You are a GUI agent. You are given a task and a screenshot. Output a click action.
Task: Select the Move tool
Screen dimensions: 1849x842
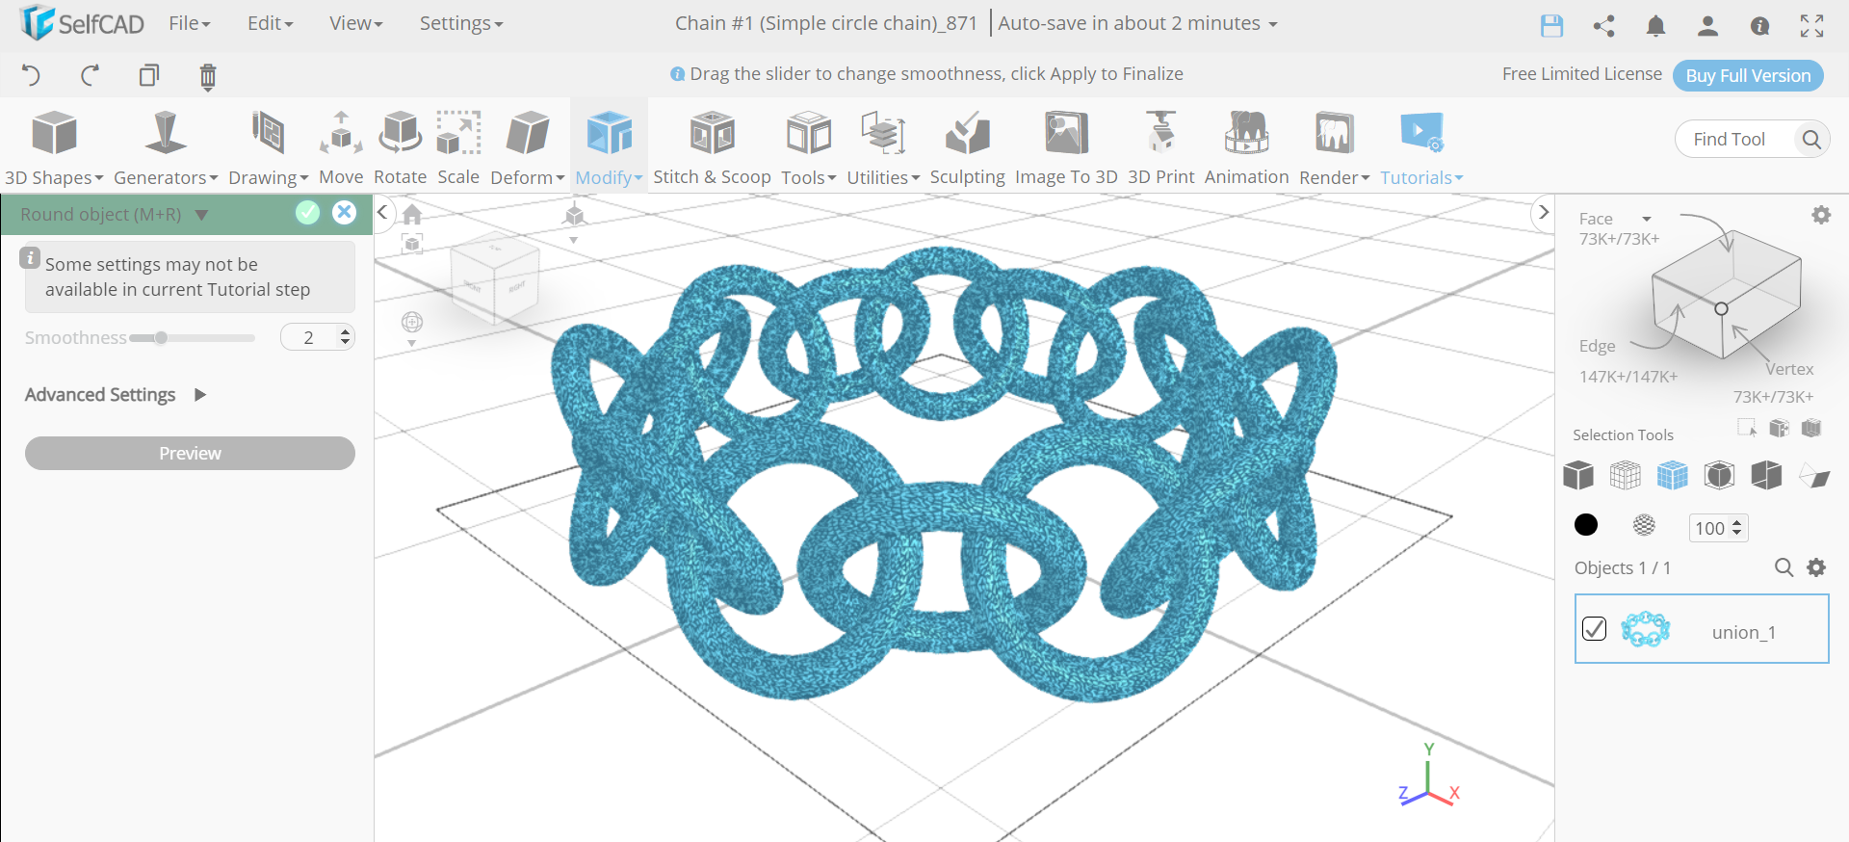coord(341,148)
